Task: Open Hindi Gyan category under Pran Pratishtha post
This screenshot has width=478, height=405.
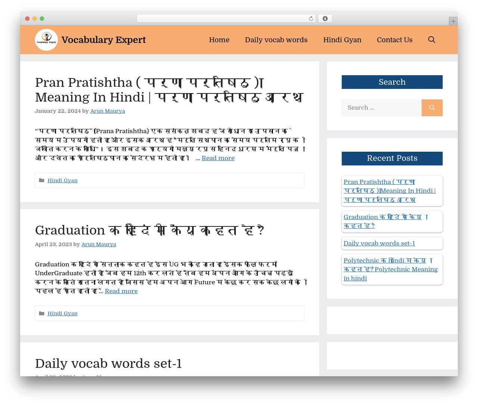Action: 62,180
